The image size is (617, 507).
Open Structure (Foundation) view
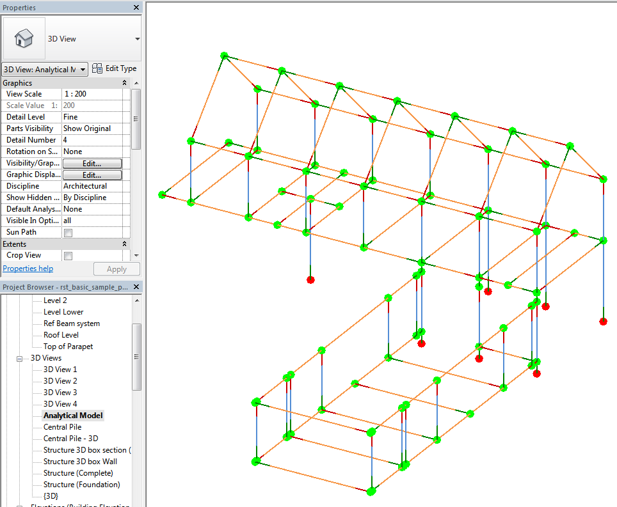(82, 485)
